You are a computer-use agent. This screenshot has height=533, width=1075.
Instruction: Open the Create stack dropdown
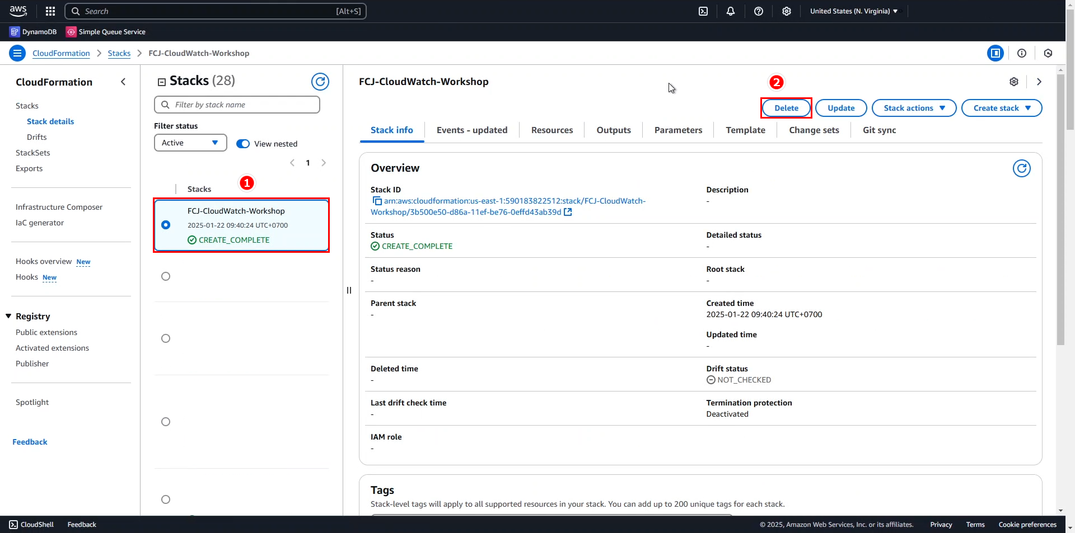click(x=1002, y=108)
